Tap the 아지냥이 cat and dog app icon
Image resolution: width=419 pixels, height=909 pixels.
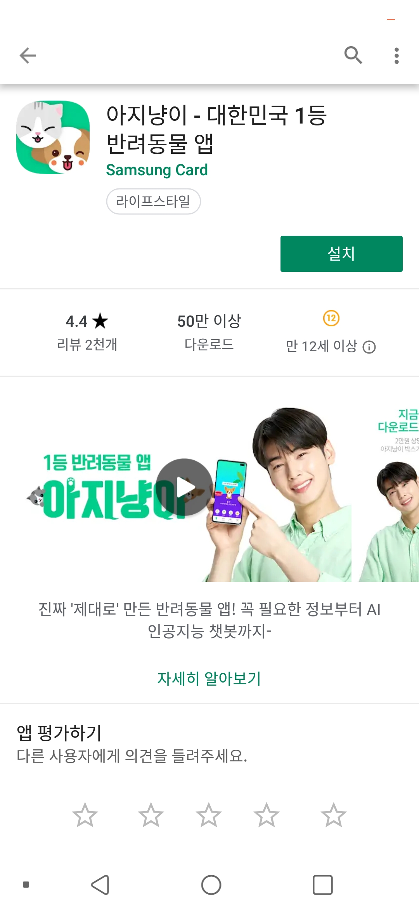(x=53, y=137)
